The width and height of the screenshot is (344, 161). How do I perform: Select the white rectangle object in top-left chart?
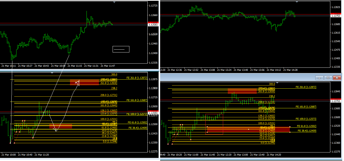click(121, 49)
